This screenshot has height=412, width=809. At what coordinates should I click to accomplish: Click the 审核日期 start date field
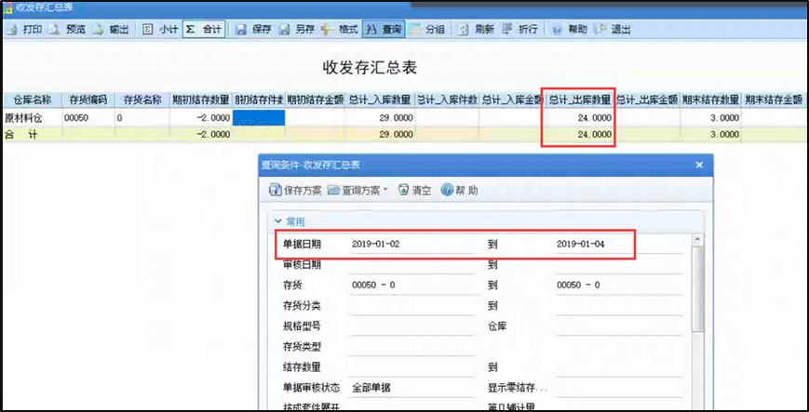411,264
